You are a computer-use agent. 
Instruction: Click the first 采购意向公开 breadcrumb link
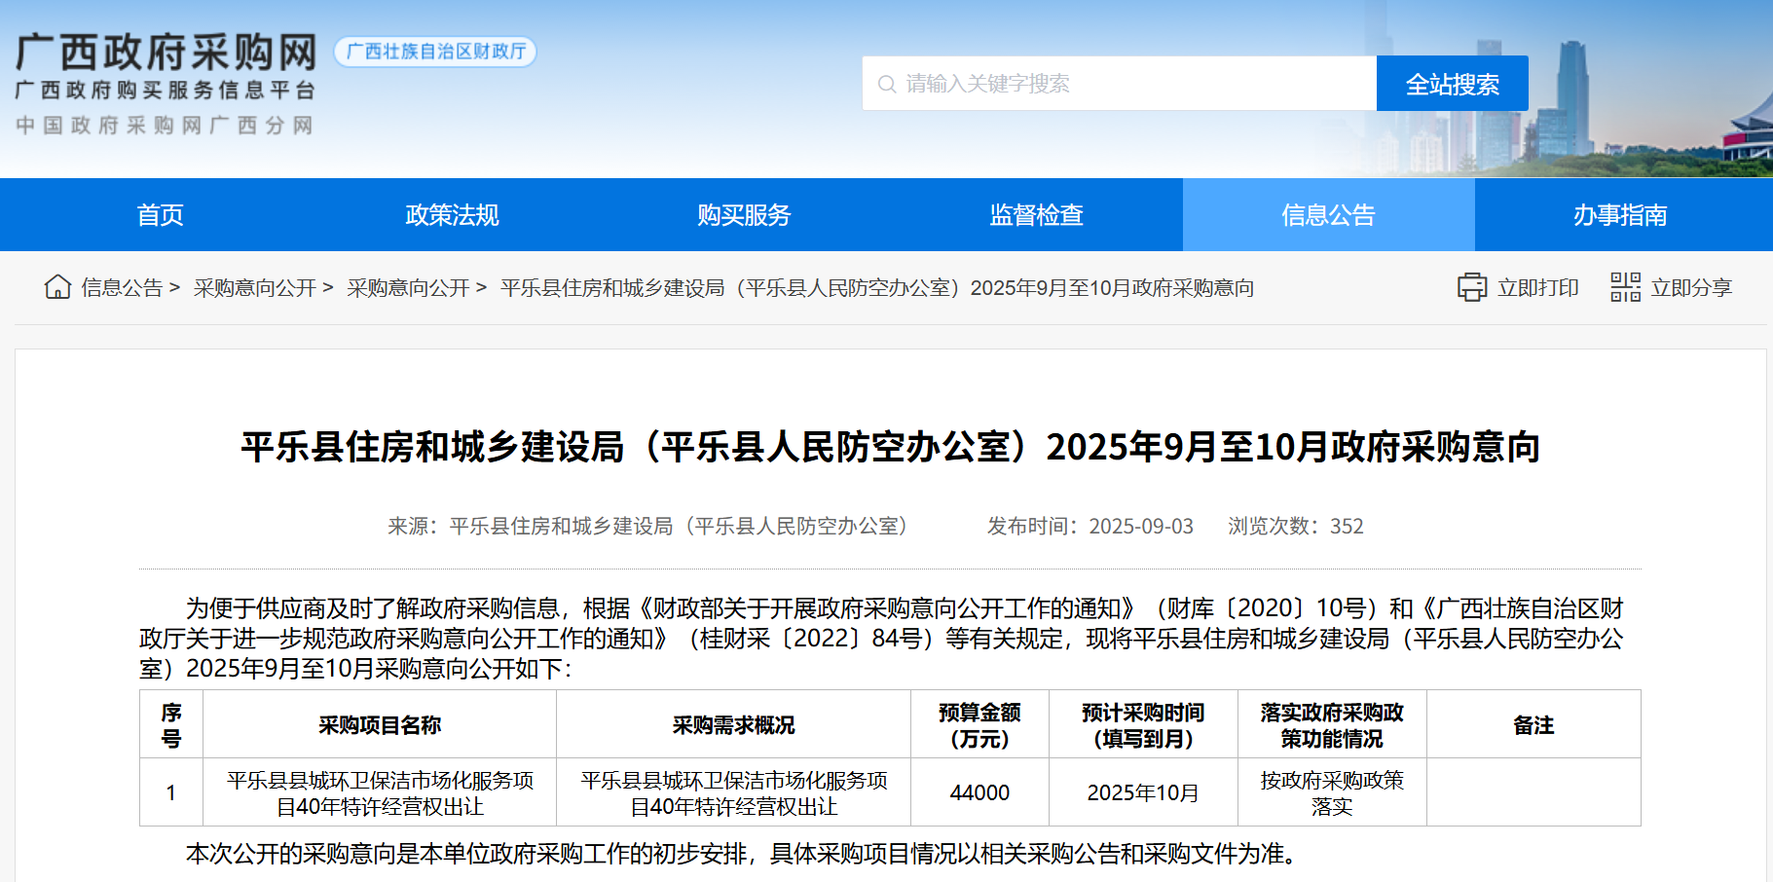(x=254, y=288)
